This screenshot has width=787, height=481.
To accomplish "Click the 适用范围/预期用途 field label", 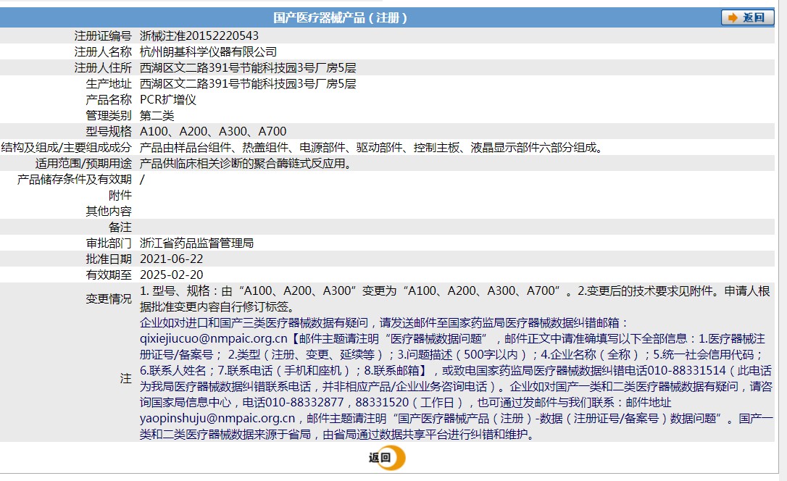I will pyautogui.click(x=83, y=164).
